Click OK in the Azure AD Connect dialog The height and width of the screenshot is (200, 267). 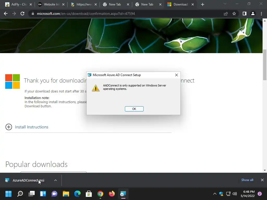tap(134, 109)
